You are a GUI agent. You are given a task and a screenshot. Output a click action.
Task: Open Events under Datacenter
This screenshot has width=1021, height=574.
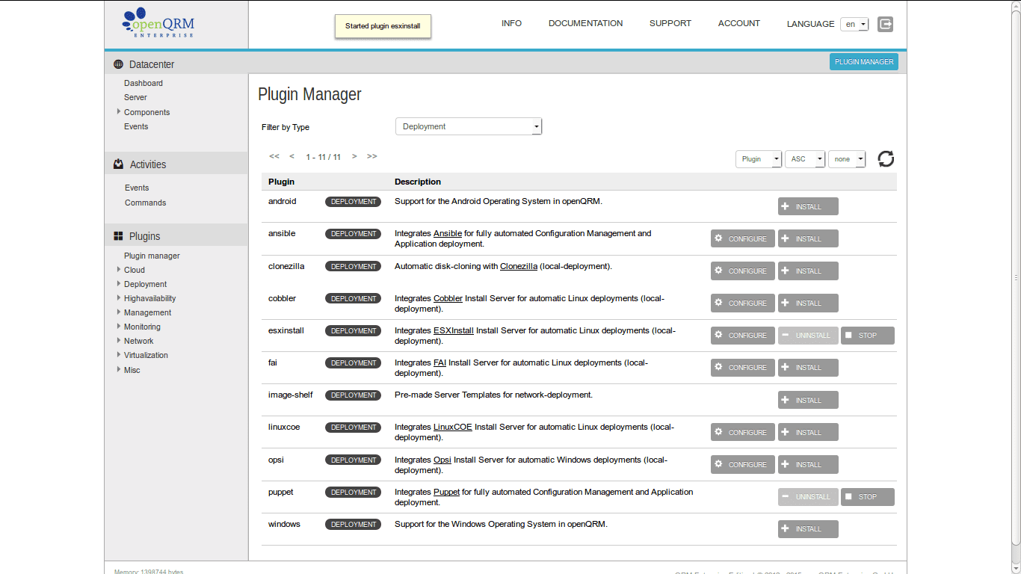click(x=136, y=126)
